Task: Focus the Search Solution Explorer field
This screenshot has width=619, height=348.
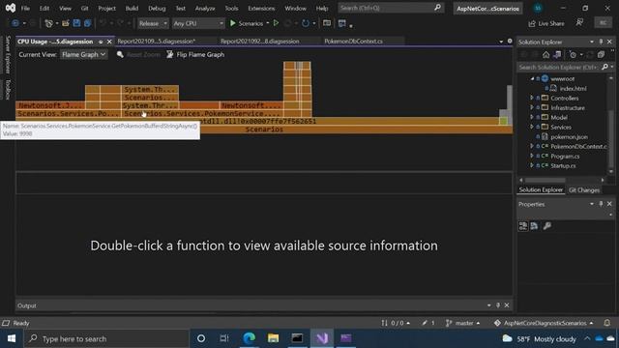Action: point(559,68)
